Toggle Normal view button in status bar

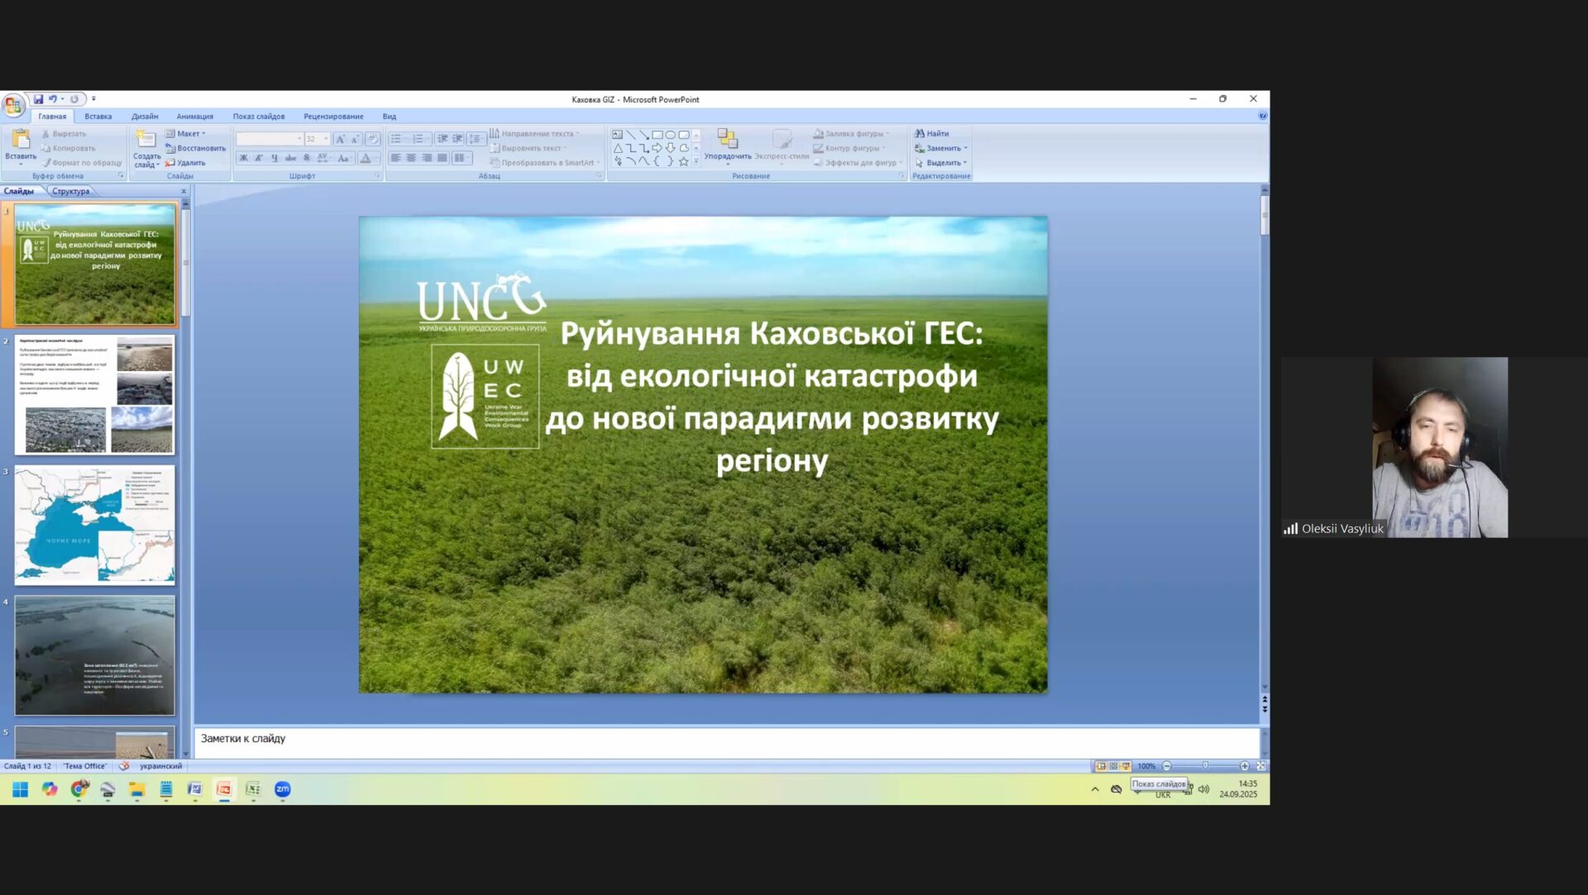coord(1101,767)
